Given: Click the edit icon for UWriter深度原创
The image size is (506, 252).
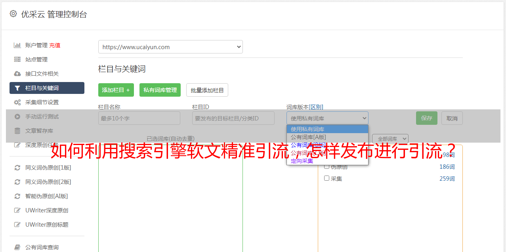Looking at the screenshot, I should click(17, 210).
